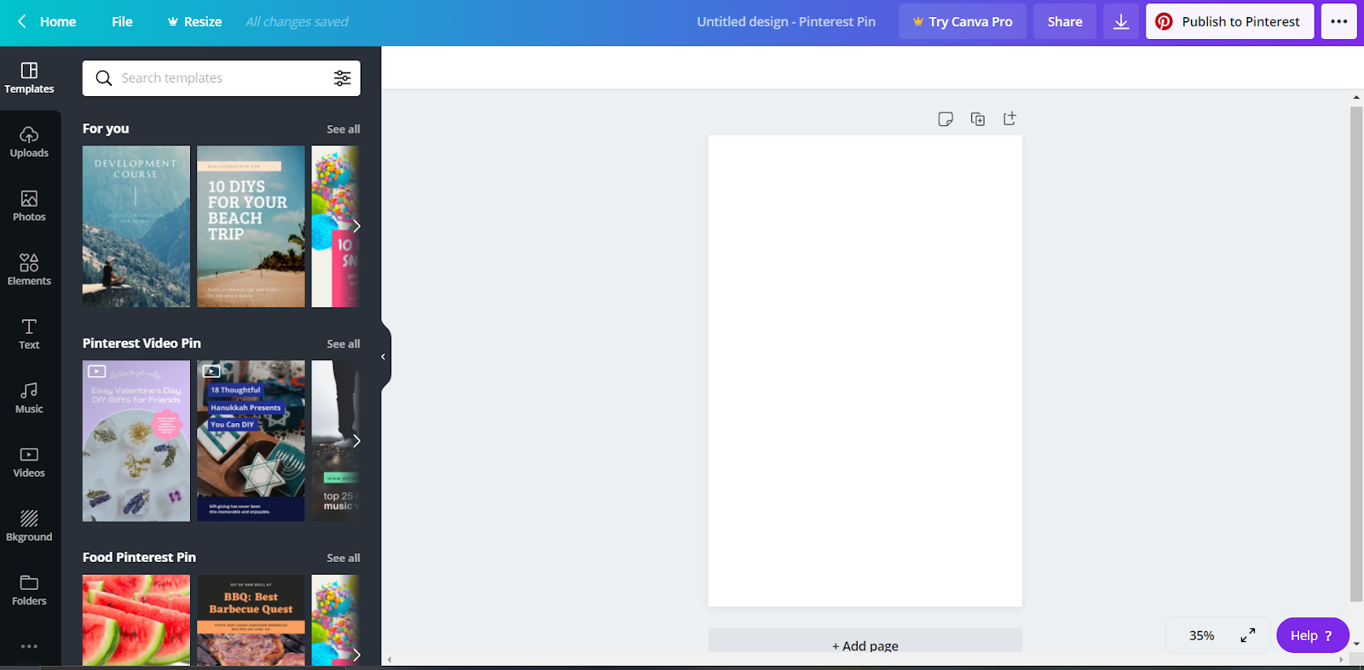Select the 10 DIYs For Your Beach Trip template
Screen dimensions: 1364x670
click(251, 226)
